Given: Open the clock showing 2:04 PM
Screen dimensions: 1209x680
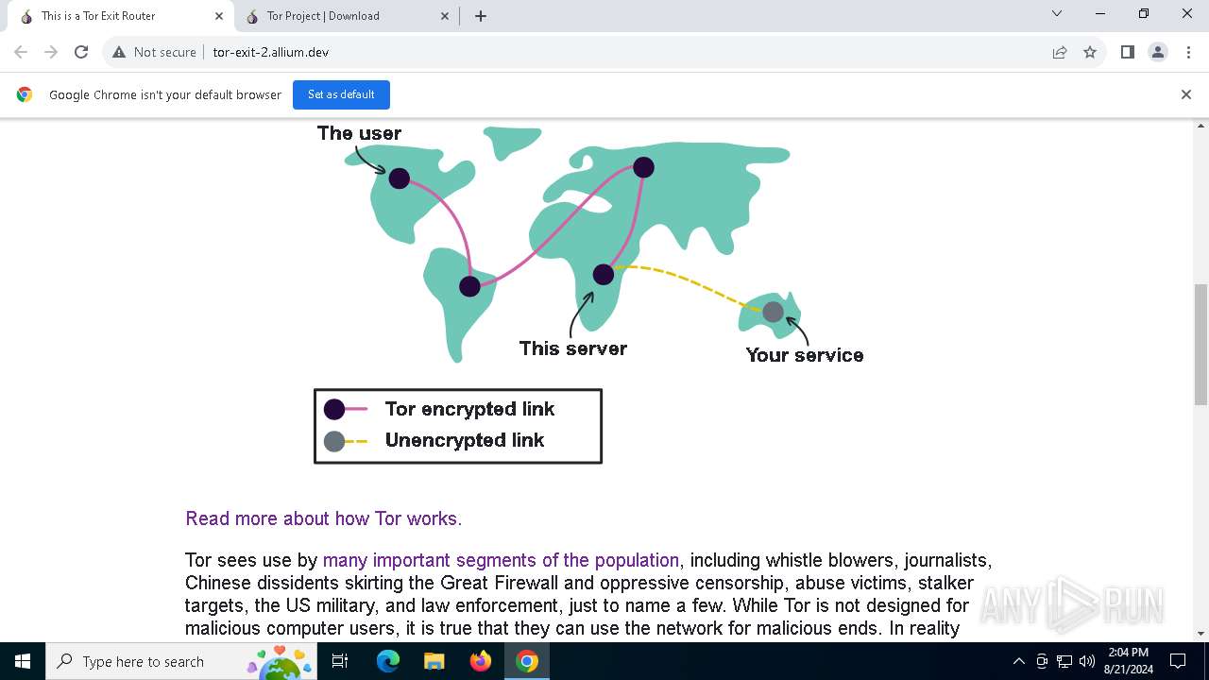Looking at the screenshot, I should [1128, 661].
